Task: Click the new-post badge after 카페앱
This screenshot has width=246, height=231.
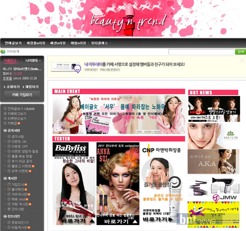Action: (19, 123)
